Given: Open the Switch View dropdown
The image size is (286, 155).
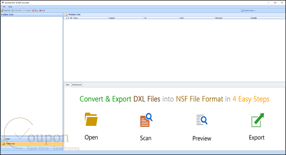Looking at the screenshot, I should pyautogui.click(x=248, y=11).
